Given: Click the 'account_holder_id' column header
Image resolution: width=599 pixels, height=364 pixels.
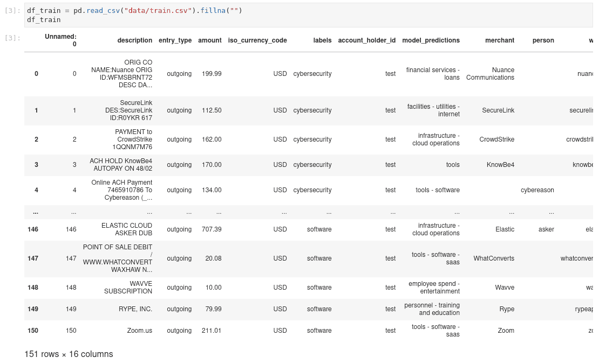Looking at the screenshot, I should (367, 40).
